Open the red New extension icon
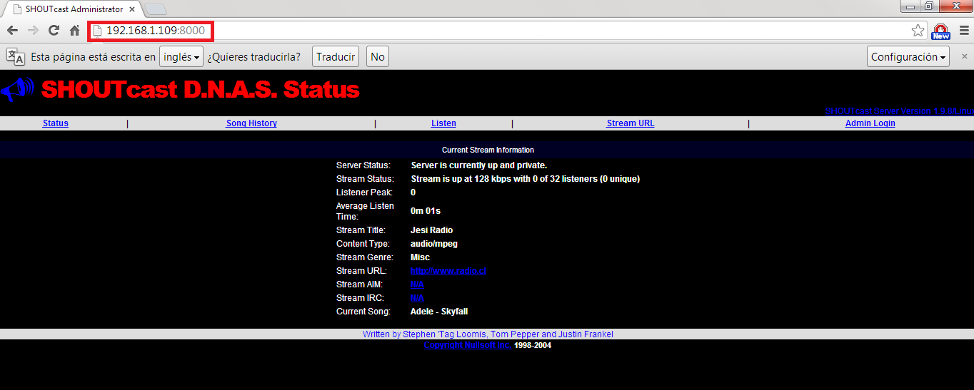 tap(940, 31)
